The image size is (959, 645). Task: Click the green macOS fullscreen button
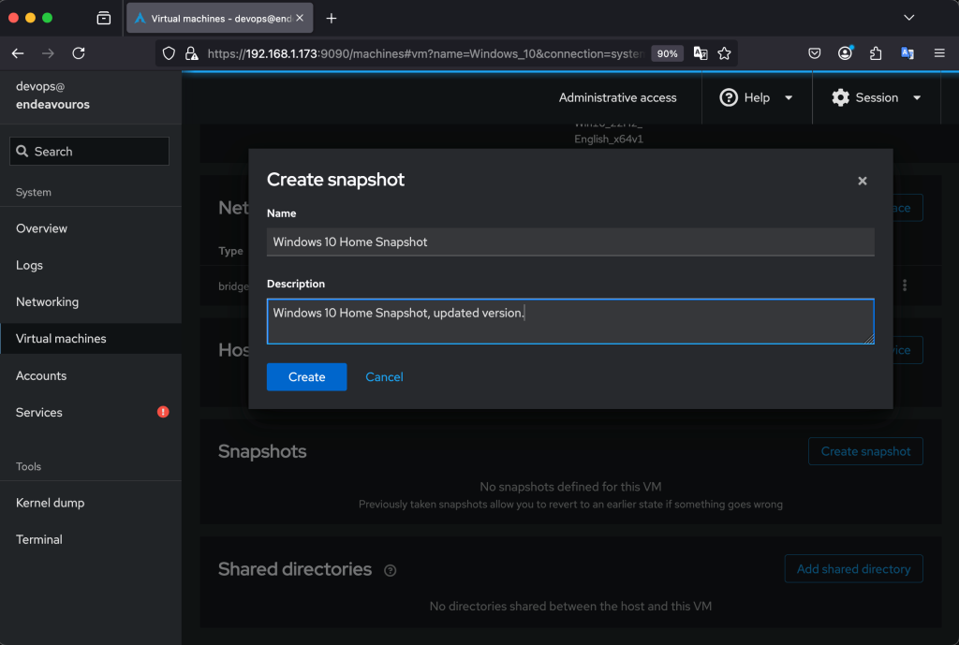click(47, 18)
